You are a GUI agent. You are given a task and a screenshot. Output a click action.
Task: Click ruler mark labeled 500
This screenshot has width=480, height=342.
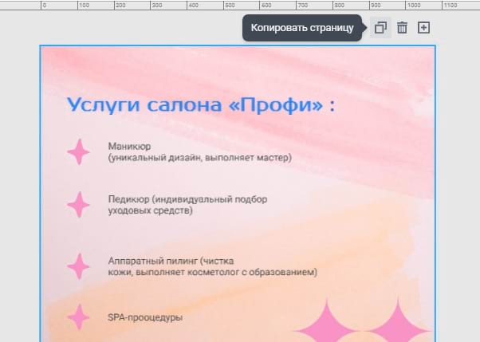point(230,6)
